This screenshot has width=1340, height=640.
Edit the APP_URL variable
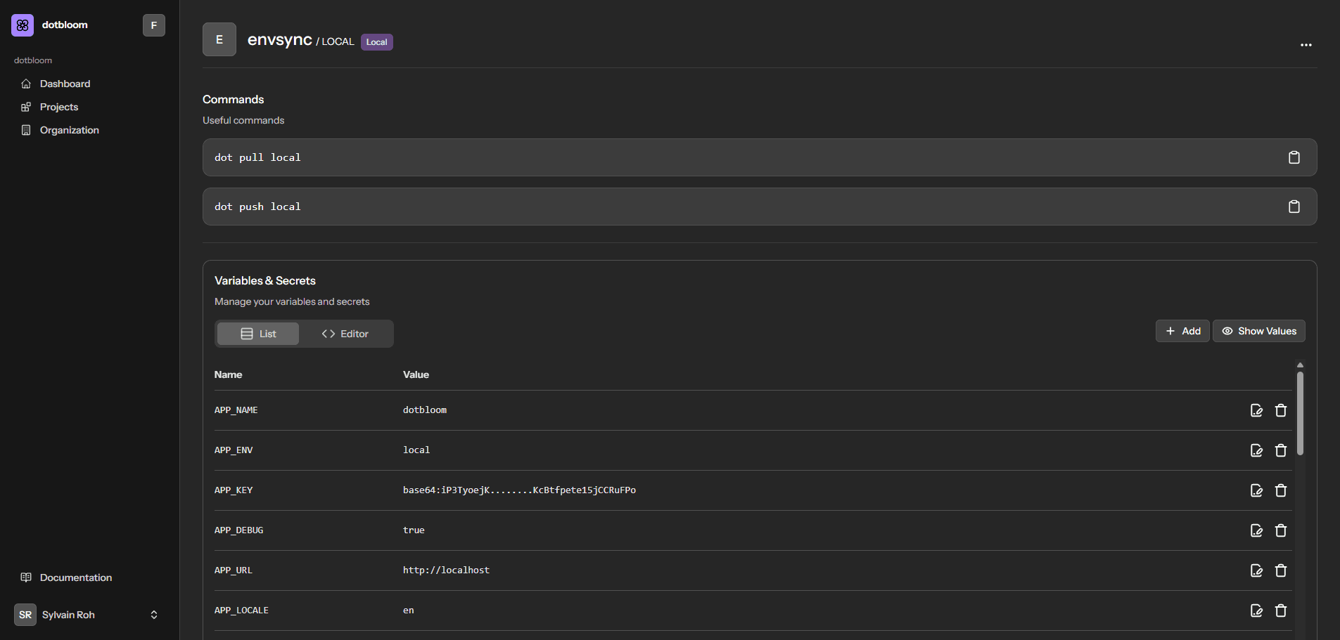1257,570
